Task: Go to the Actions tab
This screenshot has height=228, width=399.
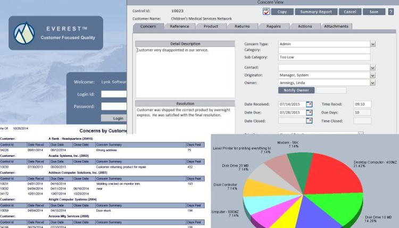Action: click(x=305, y=26)
